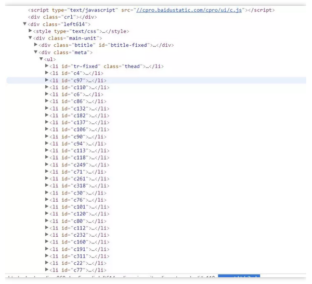Select the li id c106 row
Screen dimensions: 312x284
(x=79, y=130)
